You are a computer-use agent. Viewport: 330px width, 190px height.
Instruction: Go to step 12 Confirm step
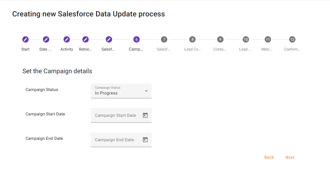click(x=292, y=39)
